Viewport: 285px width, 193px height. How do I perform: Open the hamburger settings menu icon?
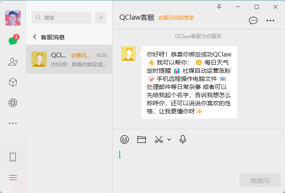tap(13, 178)
